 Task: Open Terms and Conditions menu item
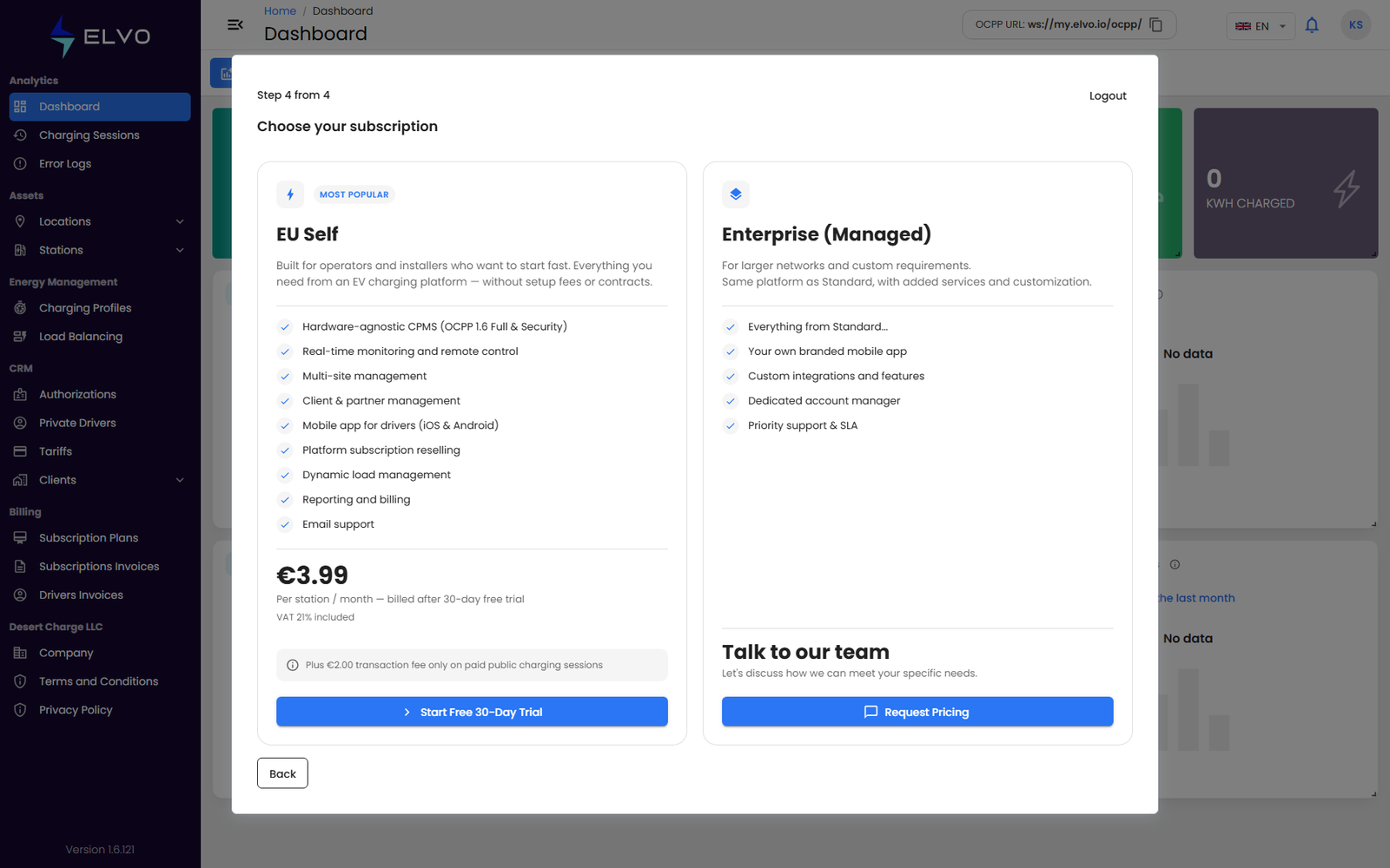click(100, 681)
